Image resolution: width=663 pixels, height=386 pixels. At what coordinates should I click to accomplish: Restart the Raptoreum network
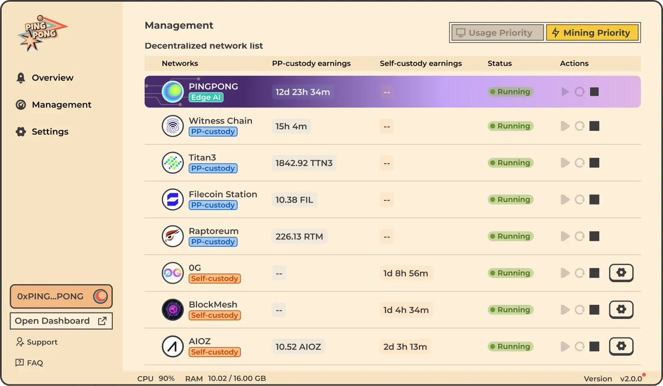[x=580, y=236]
